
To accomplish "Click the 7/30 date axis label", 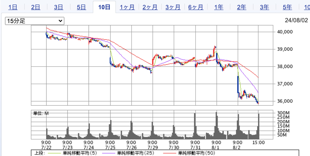I will point(174,147).
